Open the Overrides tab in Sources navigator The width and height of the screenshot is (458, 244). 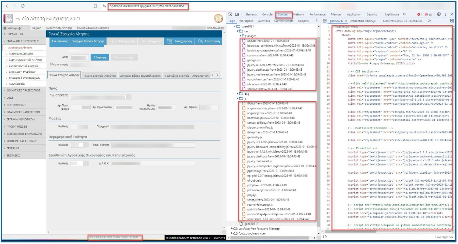coord(263,21)
